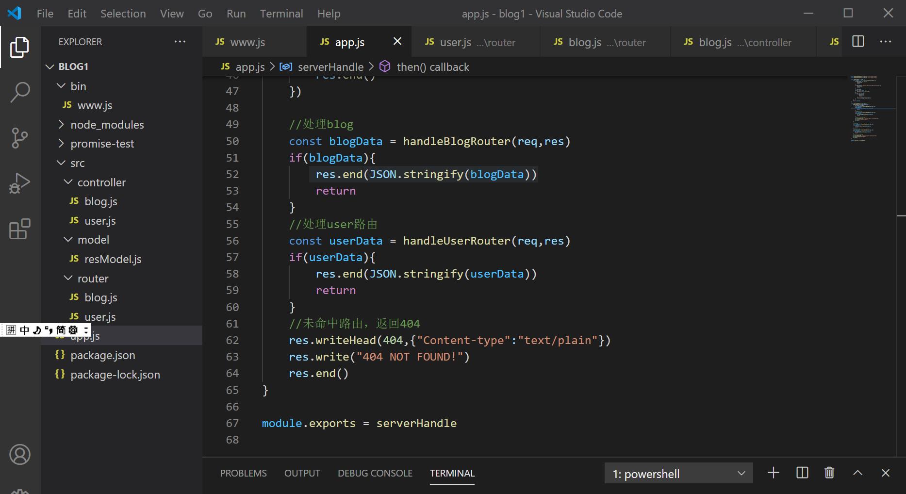Image resolution: width=906 pixels, height=494 pixels.
Task: Open the Terminal menu
Action: [281, 14]
